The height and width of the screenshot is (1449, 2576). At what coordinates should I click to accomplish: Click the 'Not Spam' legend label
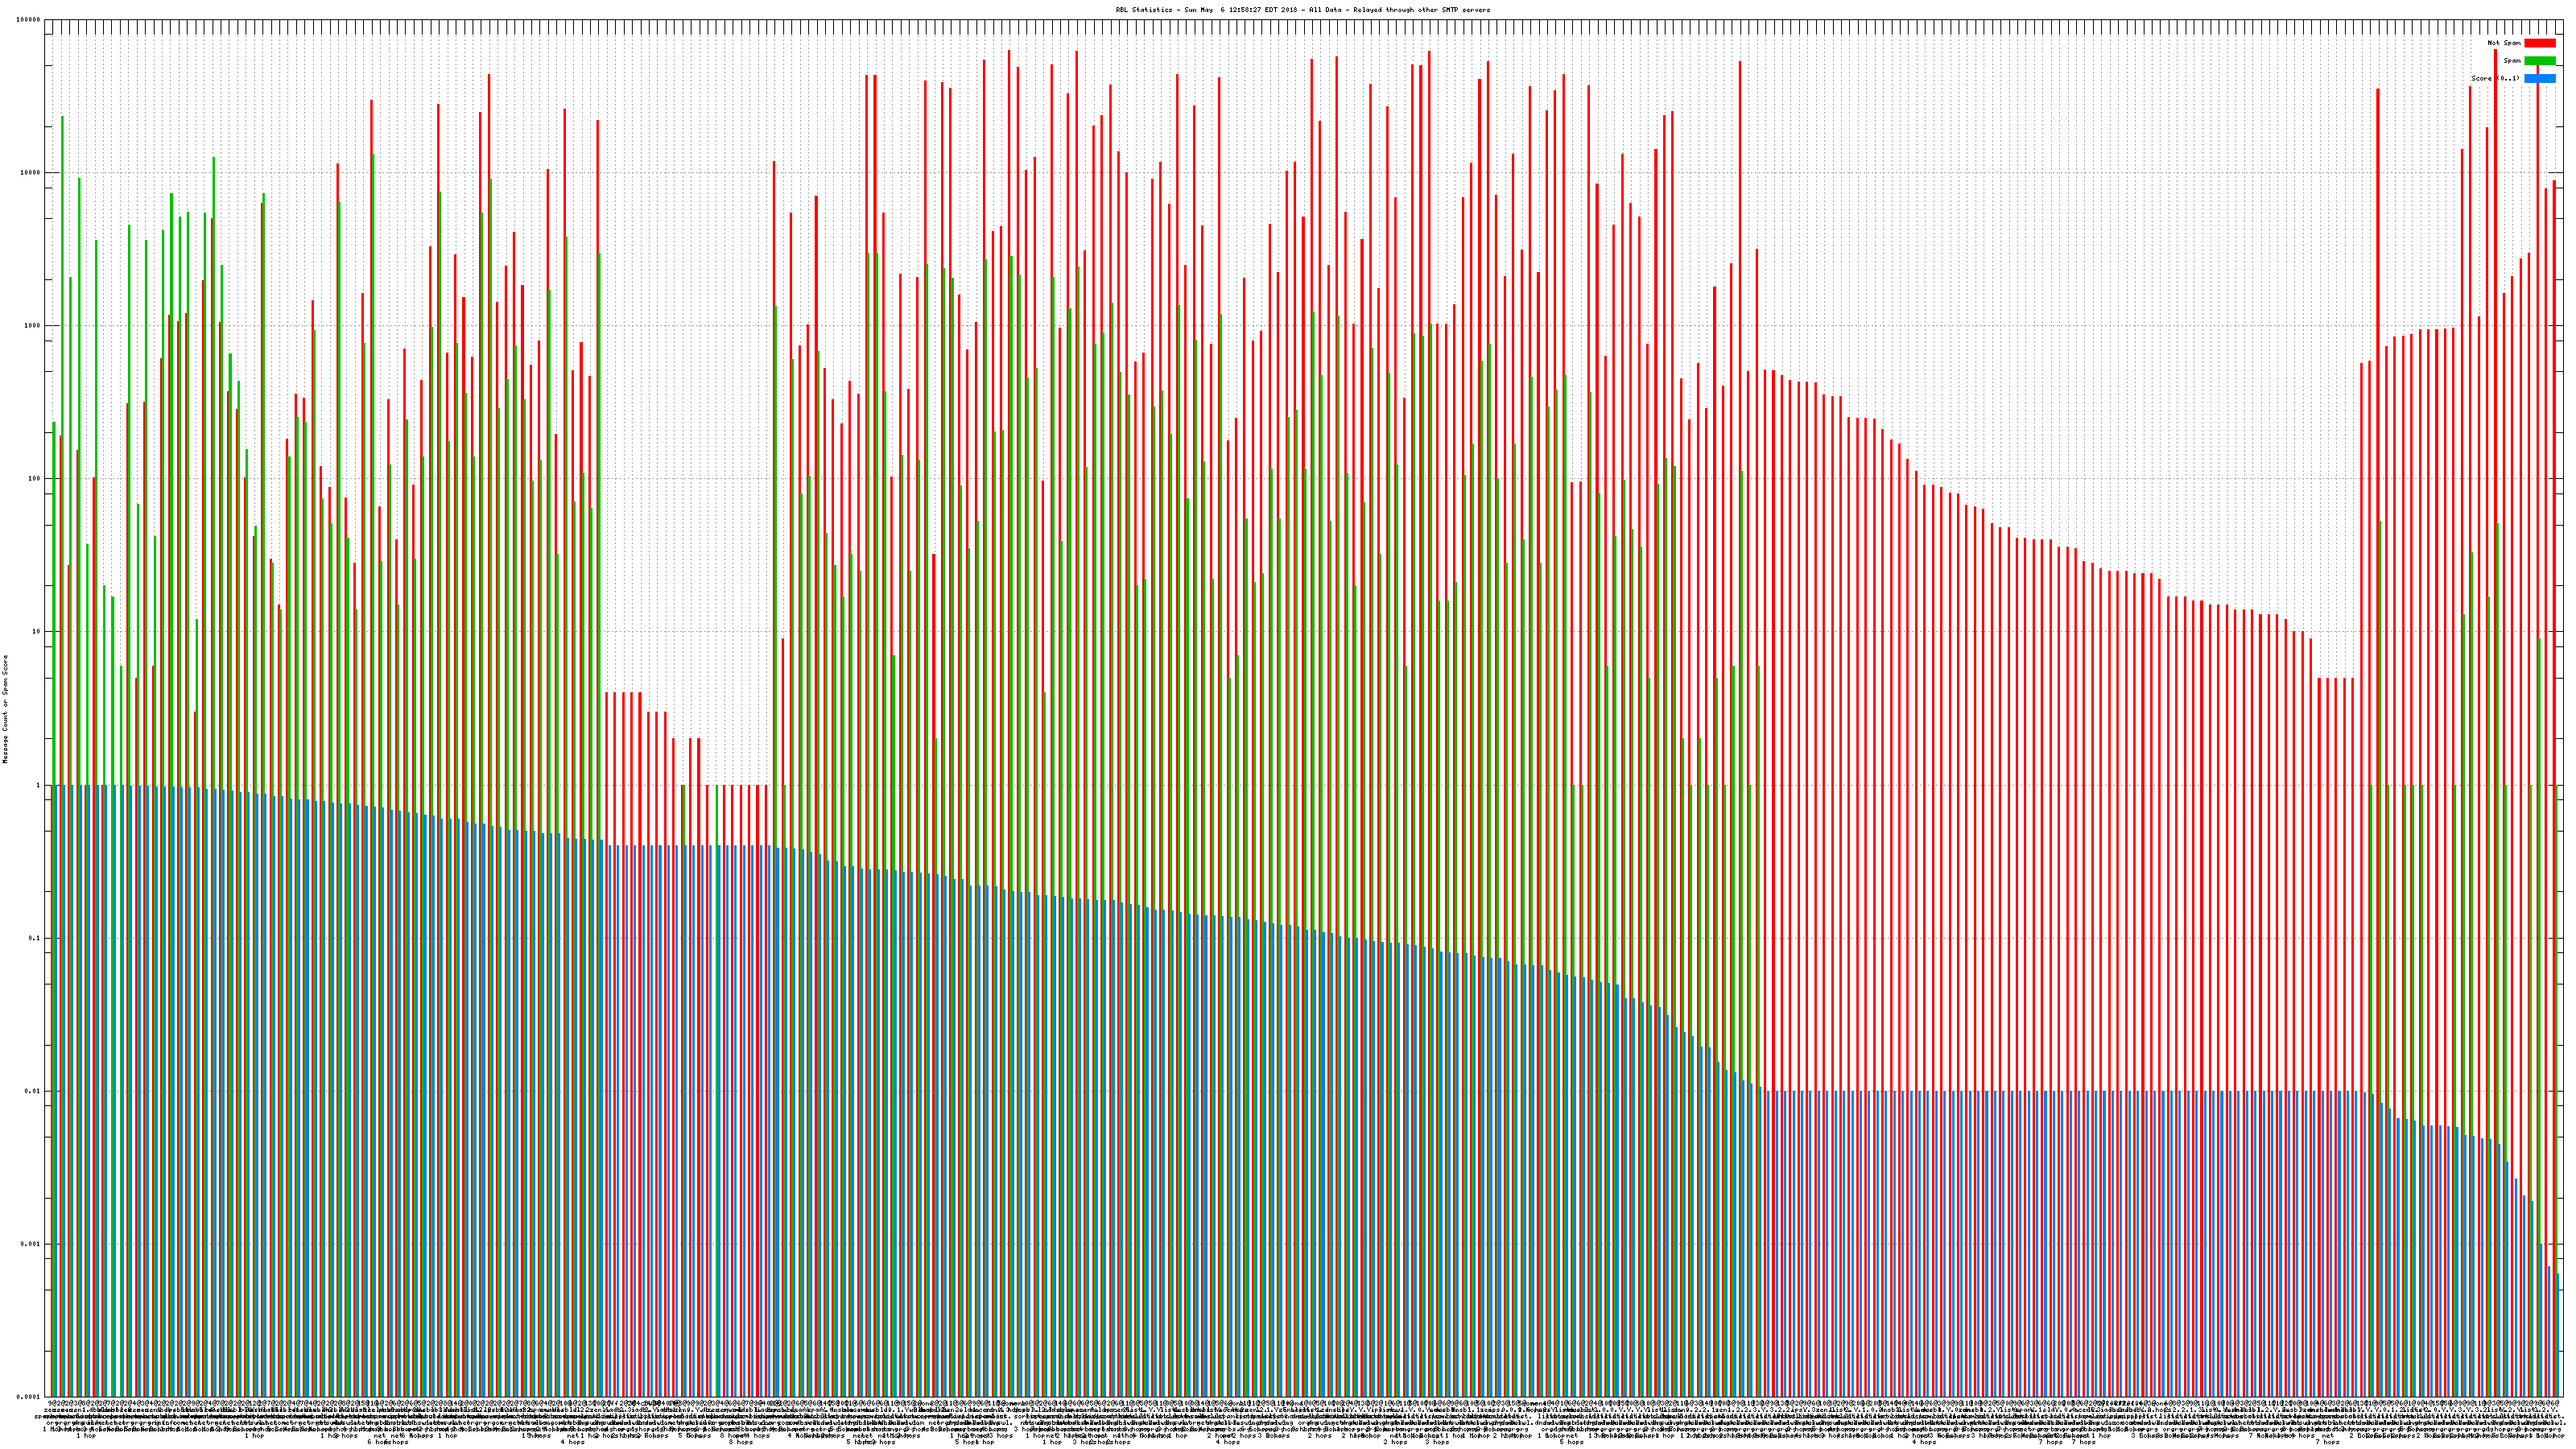point(2504,43)
